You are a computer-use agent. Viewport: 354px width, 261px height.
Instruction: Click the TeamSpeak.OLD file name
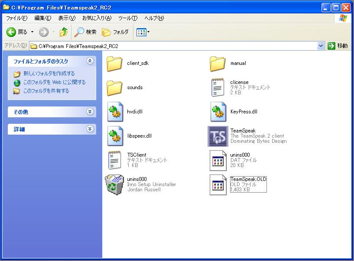point(248,179)
